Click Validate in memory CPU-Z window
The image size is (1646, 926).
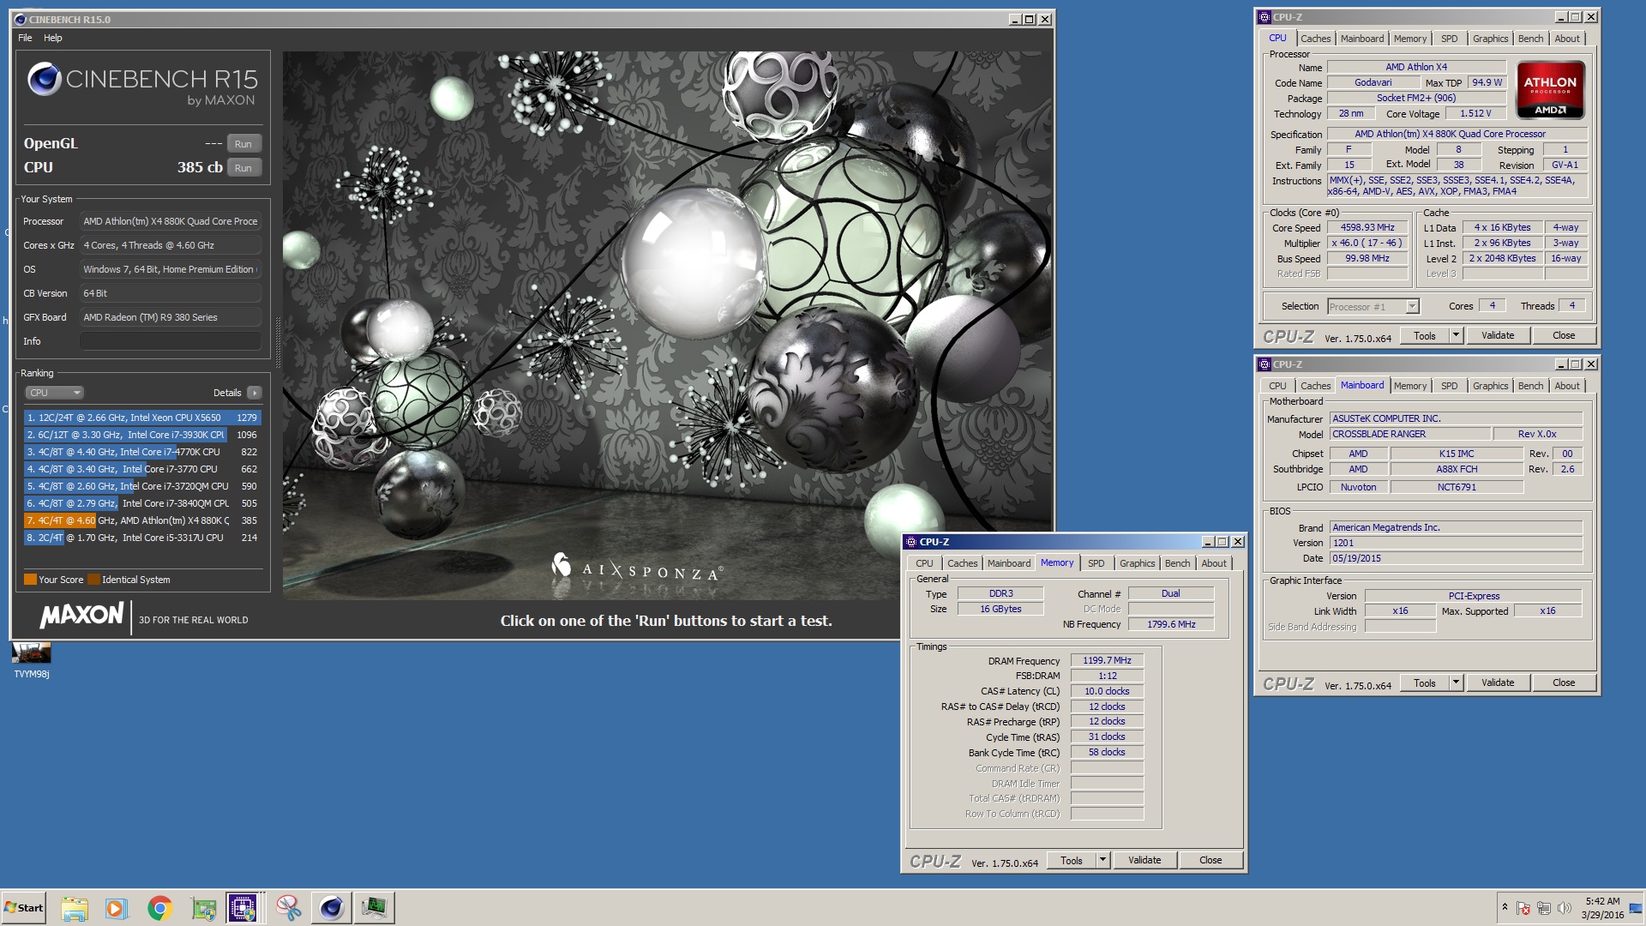pyautogui.click(x=1144, y=860)
